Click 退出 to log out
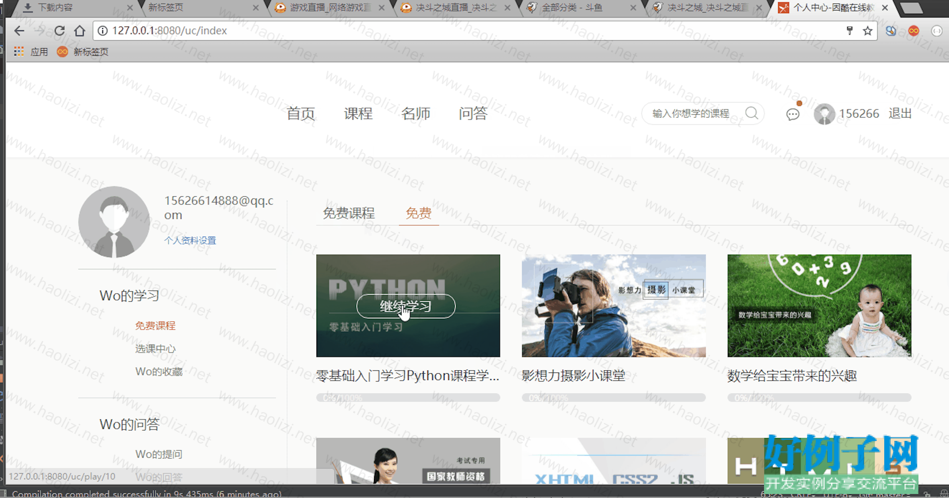 pos(900,113)
